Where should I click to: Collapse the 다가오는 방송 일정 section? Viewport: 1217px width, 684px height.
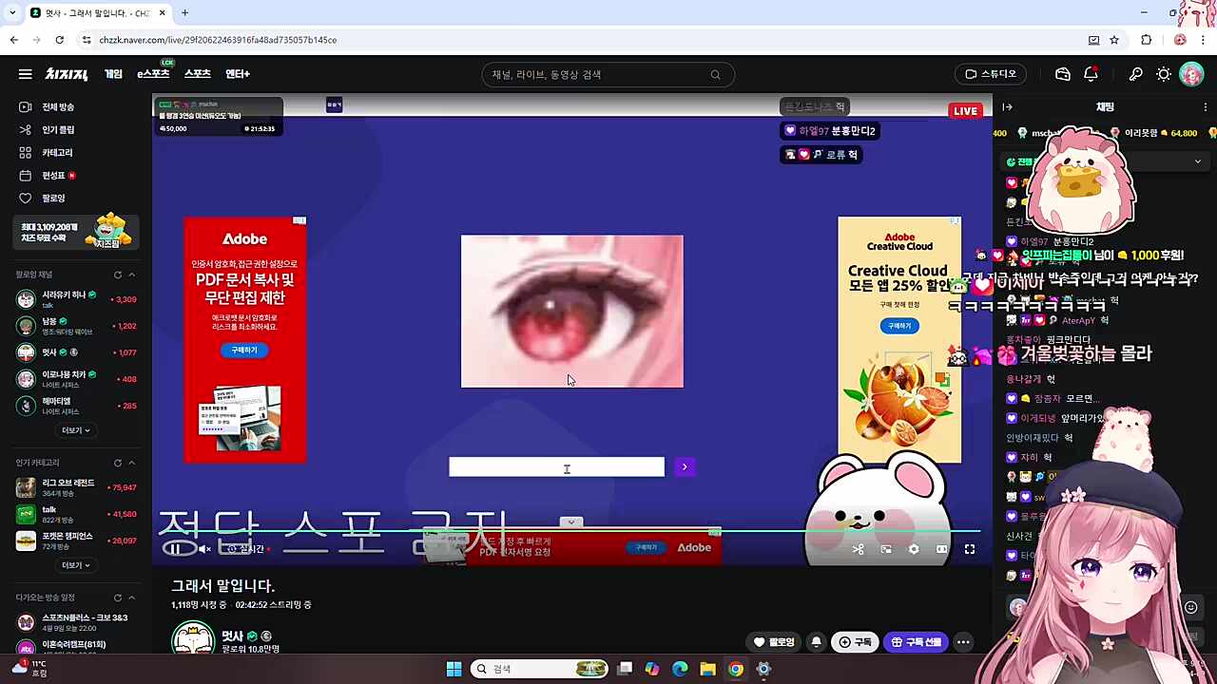click(x=131, y=598)
